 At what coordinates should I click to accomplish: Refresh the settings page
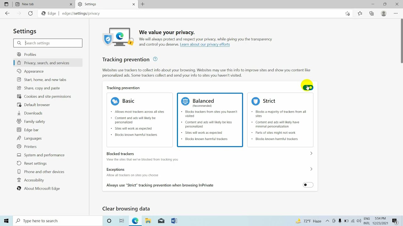[x=31, y=13]
